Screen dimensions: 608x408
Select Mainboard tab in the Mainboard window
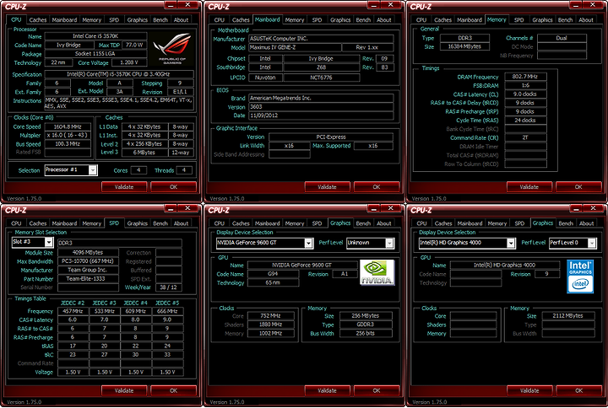(x=267, y=19)
